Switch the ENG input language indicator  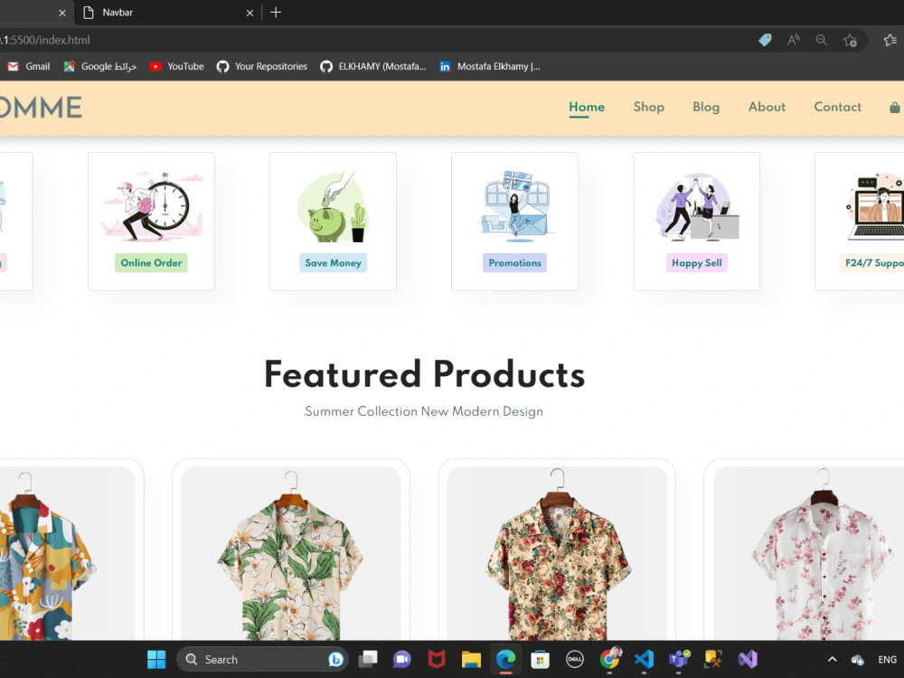tap(888, 660)
